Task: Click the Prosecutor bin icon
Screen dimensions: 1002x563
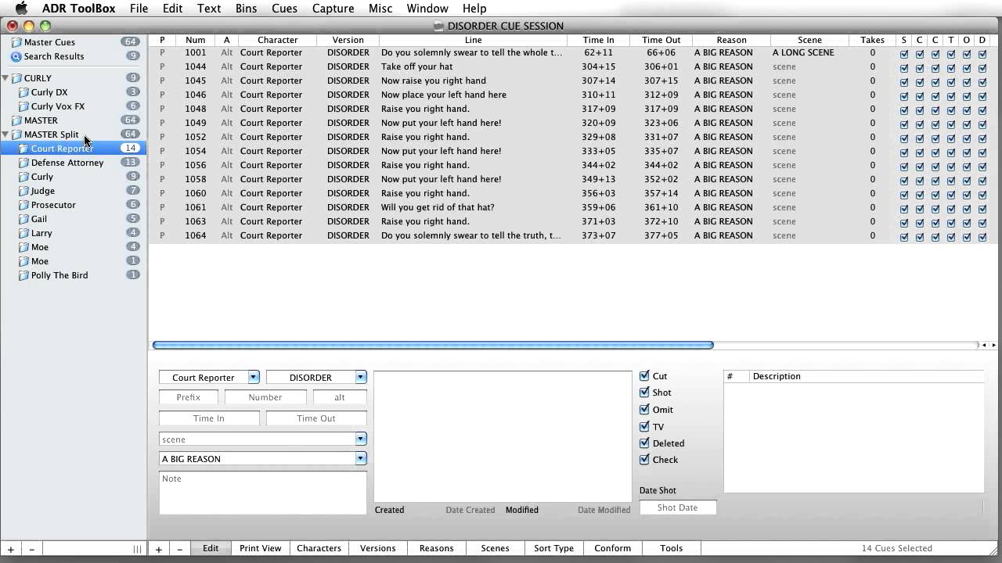Action: pos(23,205)
